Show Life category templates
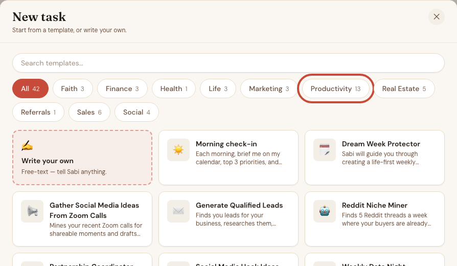457x266 pixels. point(218,88)
